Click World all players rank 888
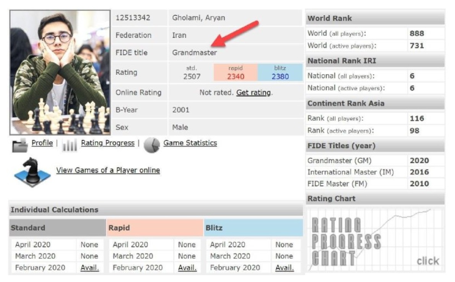Screen dimensions: 455x282 pos(417,34)
